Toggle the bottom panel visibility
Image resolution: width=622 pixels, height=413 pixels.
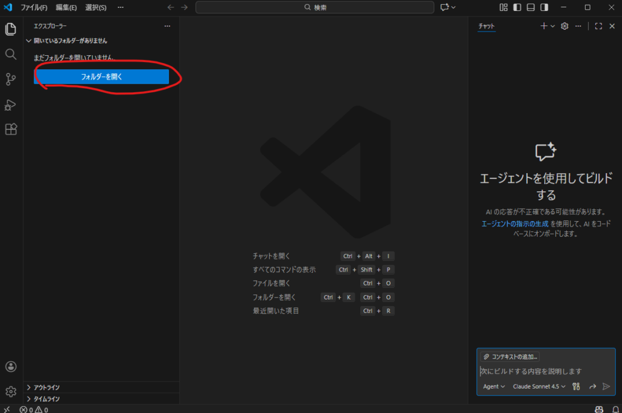click(531, 7)
